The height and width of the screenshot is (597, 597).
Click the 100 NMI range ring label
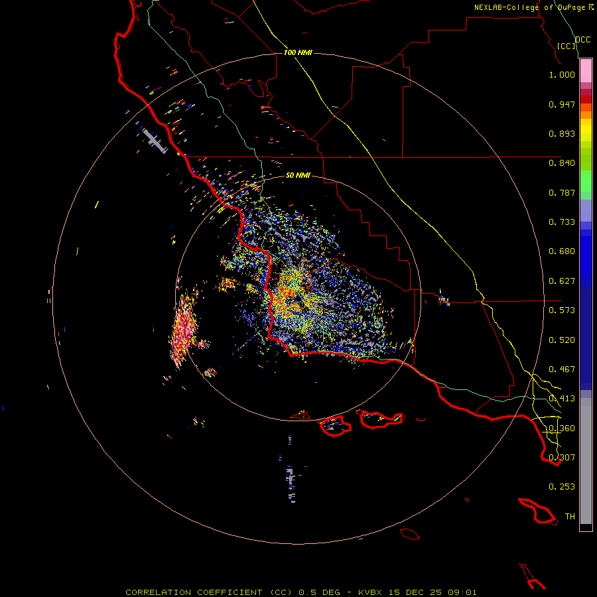click(298, 52)
